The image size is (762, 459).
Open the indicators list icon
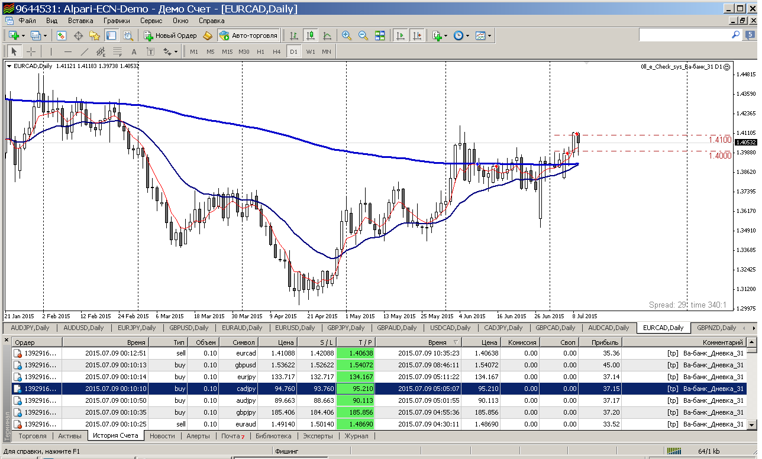click(437, 35)
